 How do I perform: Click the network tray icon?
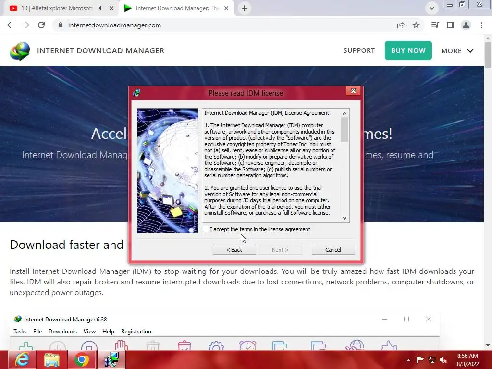[432, 360]
